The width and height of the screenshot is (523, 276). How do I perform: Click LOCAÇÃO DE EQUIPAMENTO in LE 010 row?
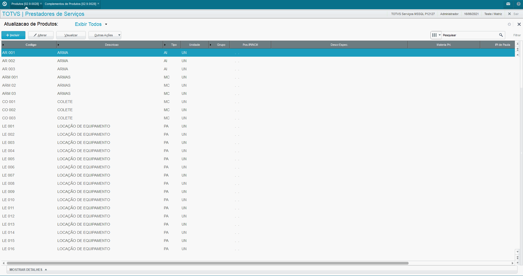coord(84,200)
